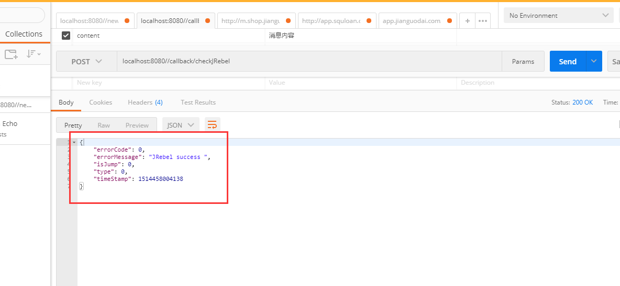620x286 pixels.
Task: Click the Value input field
Action: pyautogui.click(x=361, y=83)
